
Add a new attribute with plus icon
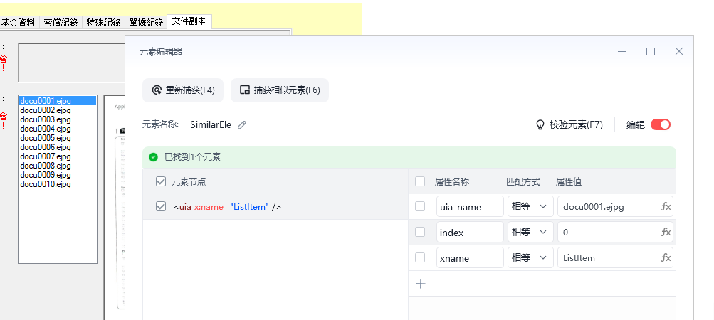[x=421, y=284]
